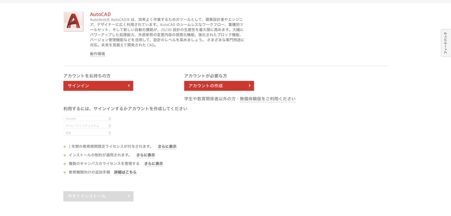Open the 無償体験版をご利用ください free trial link
The width and height of the screenshot is (451, 216).
coord(268,99)
